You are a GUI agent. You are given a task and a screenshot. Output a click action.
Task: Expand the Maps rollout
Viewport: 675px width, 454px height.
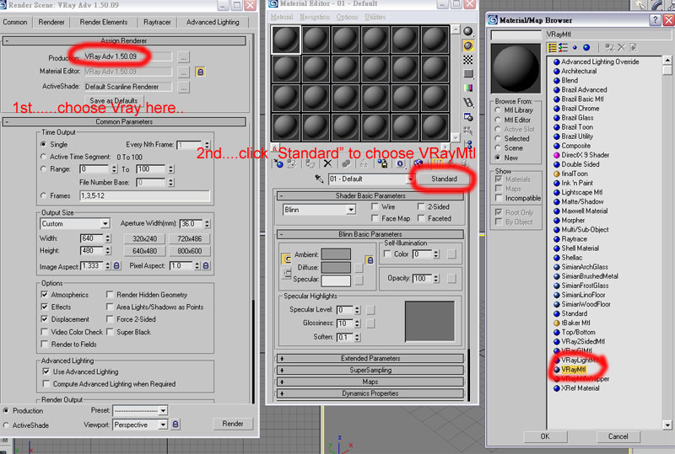pyautogui.click(x=370, y=382)
